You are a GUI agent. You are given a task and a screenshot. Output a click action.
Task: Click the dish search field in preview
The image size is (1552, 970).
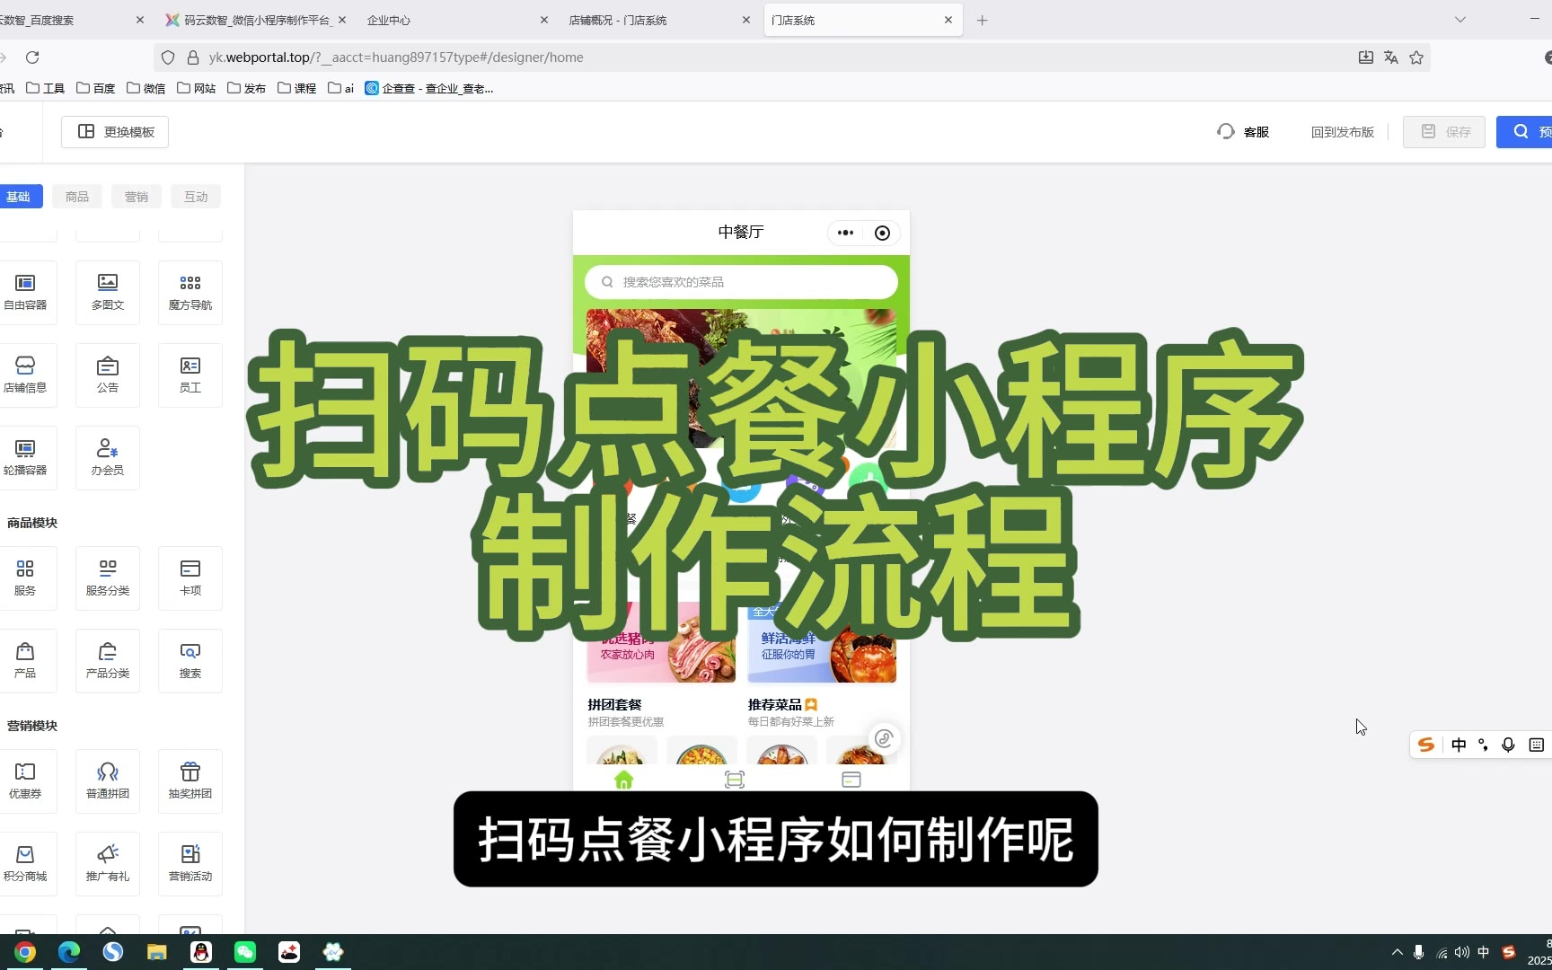[741, 282]
